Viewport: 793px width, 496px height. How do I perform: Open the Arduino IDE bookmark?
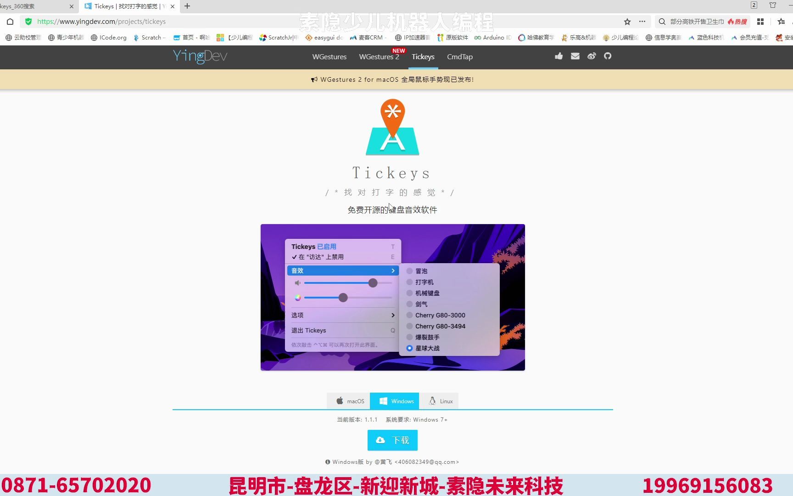click(x=493, y=38)
